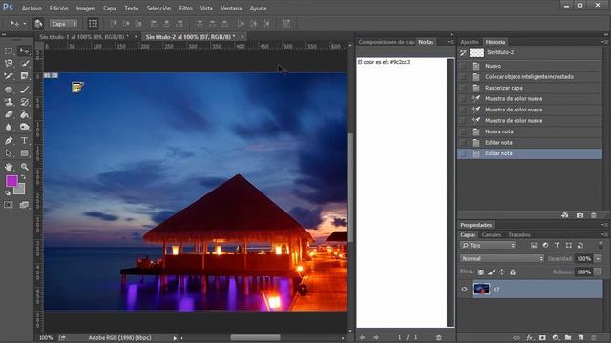Toggle show transform controls in options bar

[93, 24]
